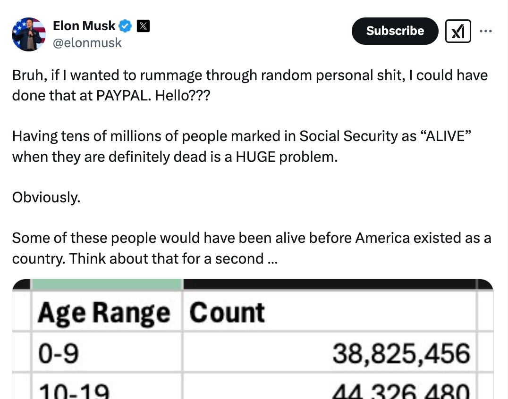Viewport: 508px width, 399px height.
Task: Open tweet options via the ellipsis icon
Action: (486, 31)
